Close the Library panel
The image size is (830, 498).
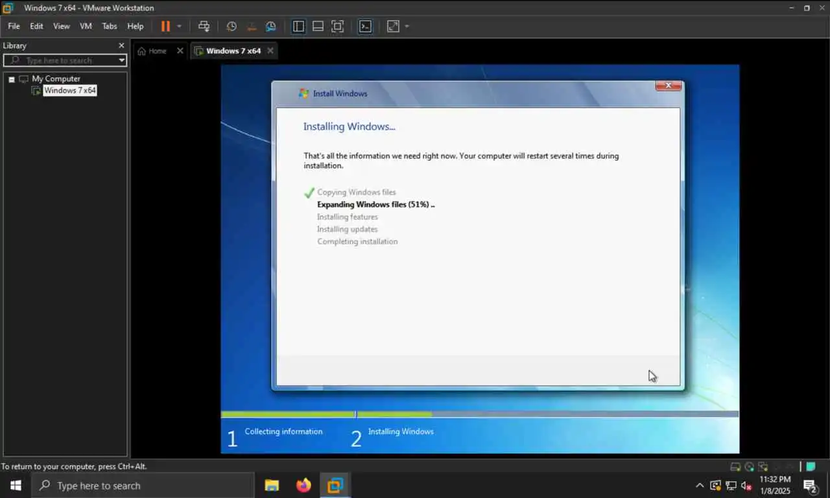click(121, 45)
